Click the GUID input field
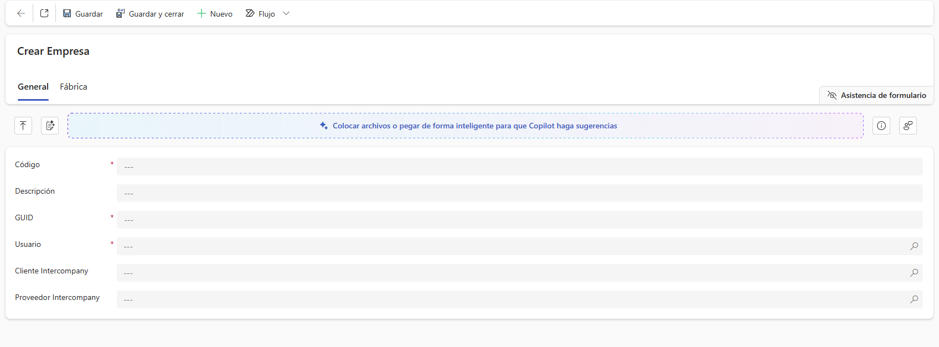 [519, 220]
